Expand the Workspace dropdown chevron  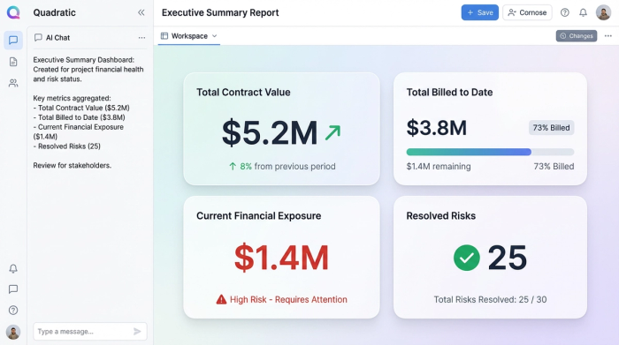[x=214, y=36]
